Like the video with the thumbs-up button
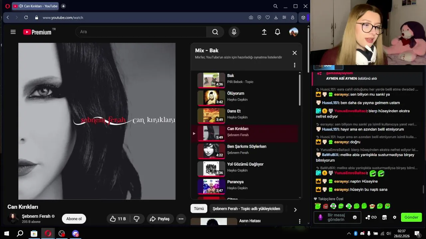 [118, 219]
